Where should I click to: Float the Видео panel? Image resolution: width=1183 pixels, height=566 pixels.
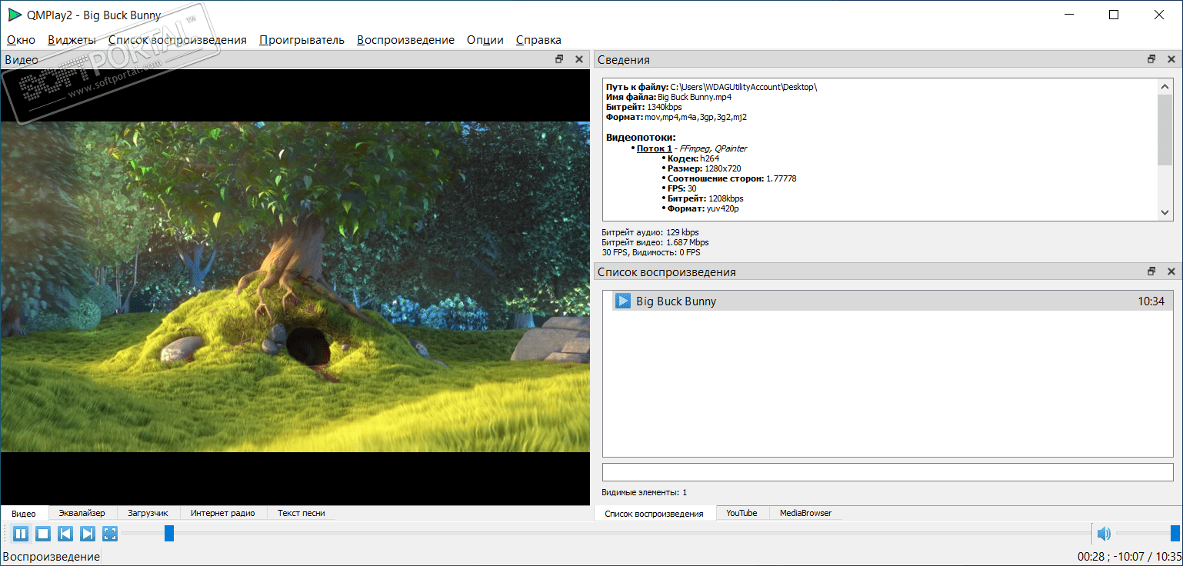[x=560, y=59]
